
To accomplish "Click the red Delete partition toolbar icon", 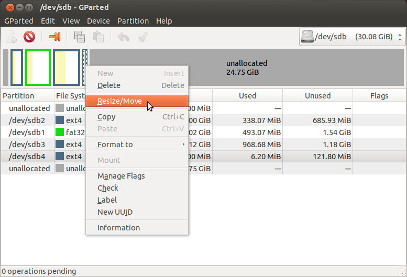I will coord(29,37).
